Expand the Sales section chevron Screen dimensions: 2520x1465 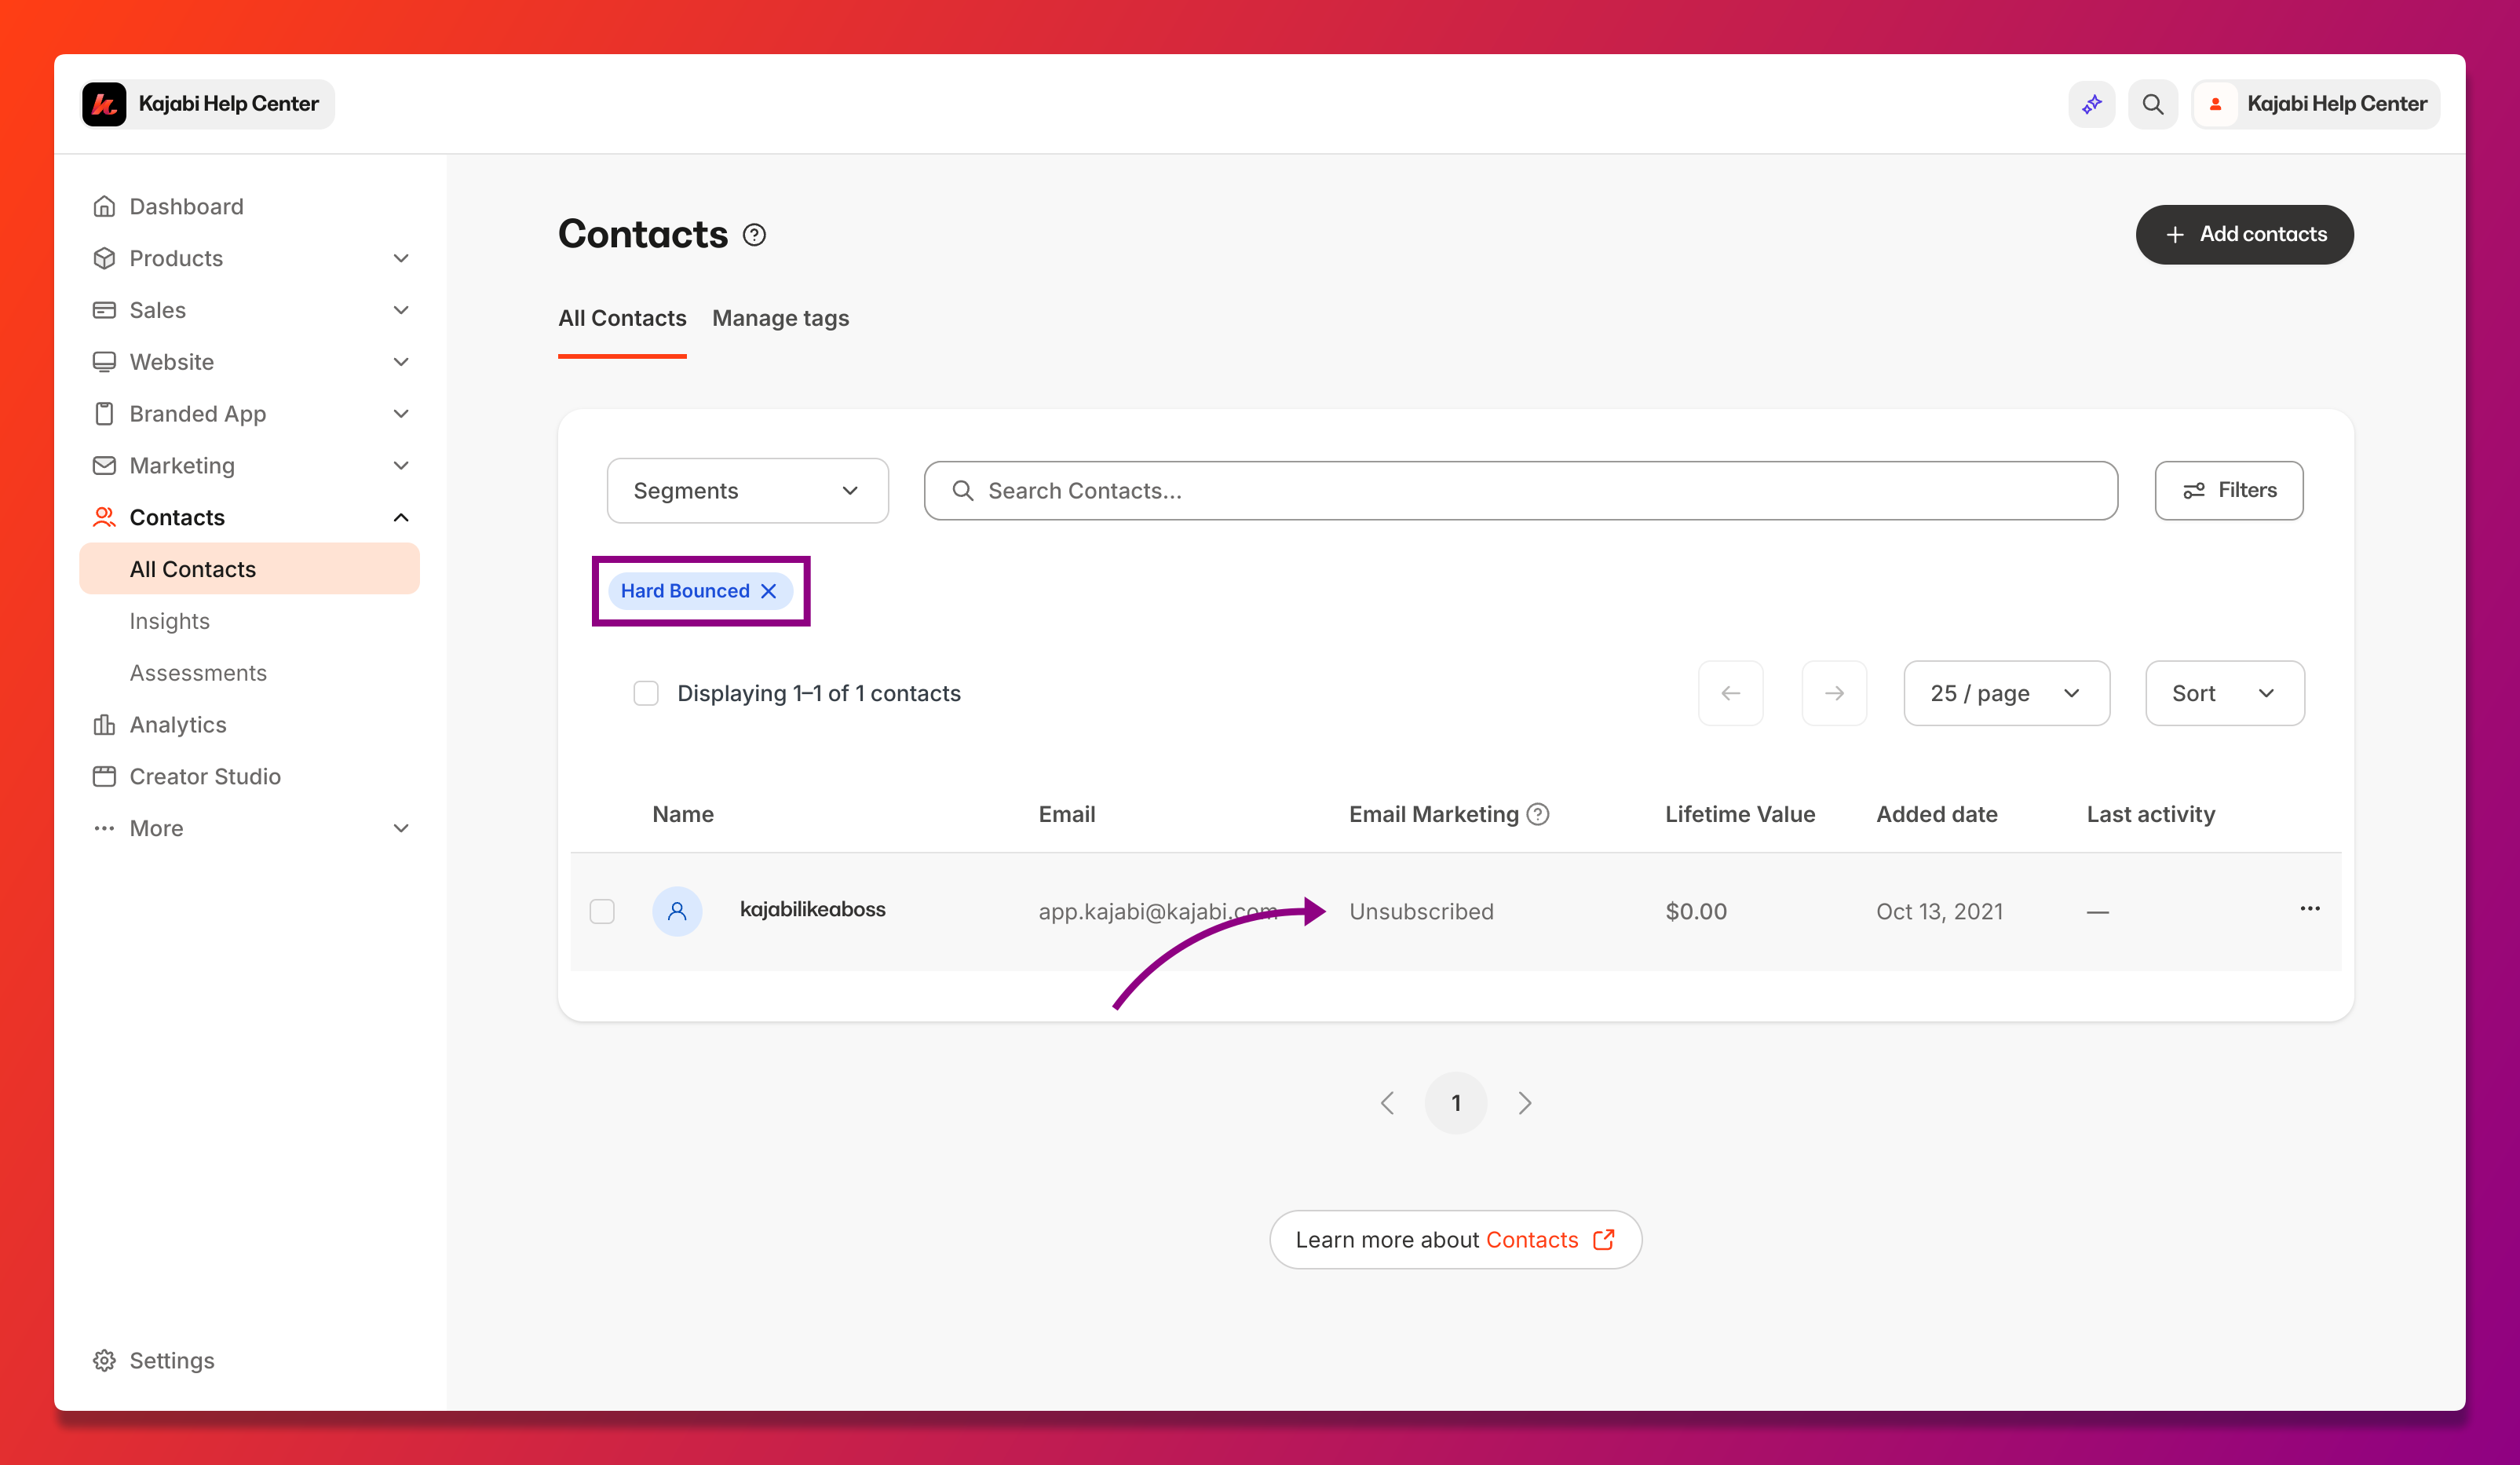tap(401, 310)
